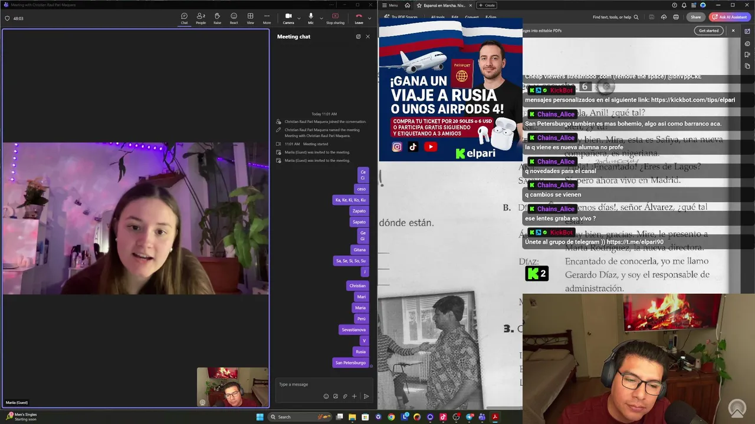Click Get started on the PDF banner
Image resolution: width=755 pixels, height=424 pixels.
[x=709, y=31]
